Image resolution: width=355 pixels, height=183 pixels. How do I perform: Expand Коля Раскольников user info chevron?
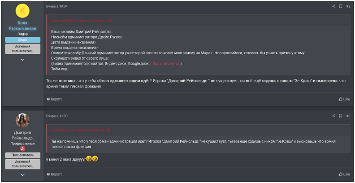point(23,60)
